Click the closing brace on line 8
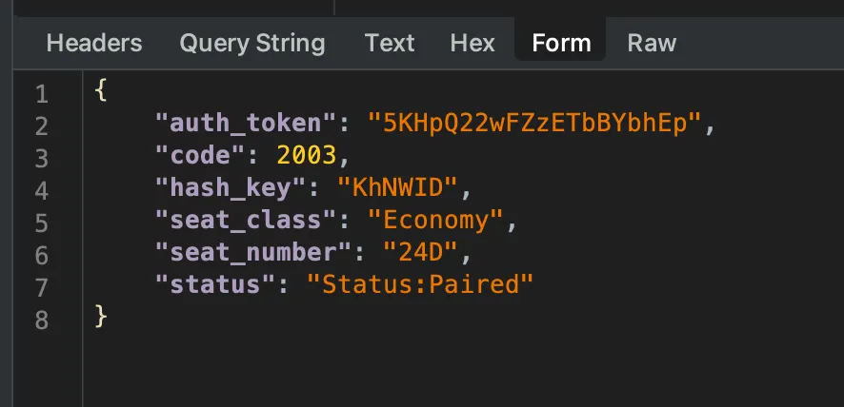The image size is (844, 407). pos(102,317)
